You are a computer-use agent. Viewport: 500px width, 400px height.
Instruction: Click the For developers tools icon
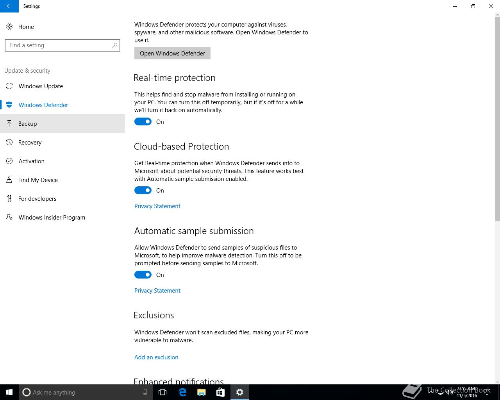[9, 198]
